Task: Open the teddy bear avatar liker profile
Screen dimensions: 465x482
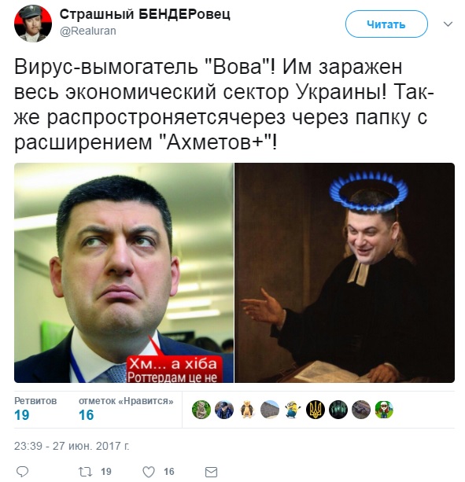Action: 247,410
